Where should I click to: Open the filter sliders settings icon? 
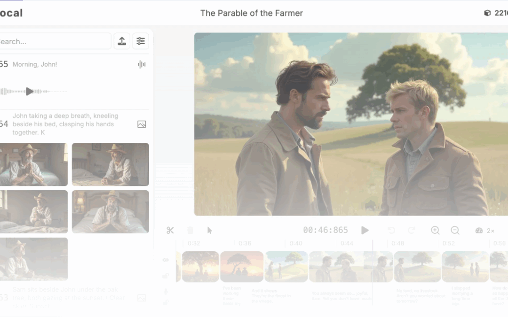point(141,41)
